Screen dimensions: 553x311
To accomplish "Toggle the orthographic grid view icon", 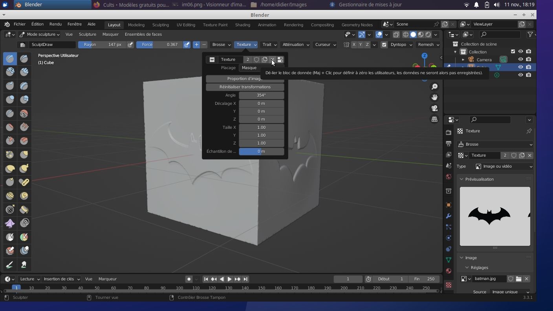I will (x=434, y=119).
